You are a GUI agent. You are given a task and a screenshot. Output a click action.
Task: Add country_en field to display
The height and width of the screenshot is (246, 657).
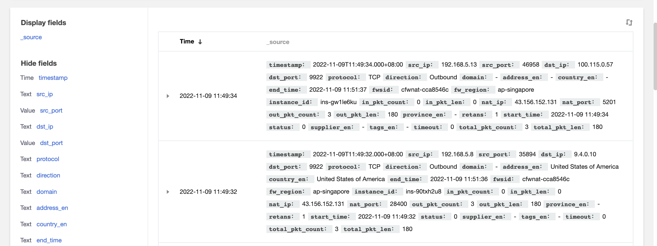click(x=52, y=224)
